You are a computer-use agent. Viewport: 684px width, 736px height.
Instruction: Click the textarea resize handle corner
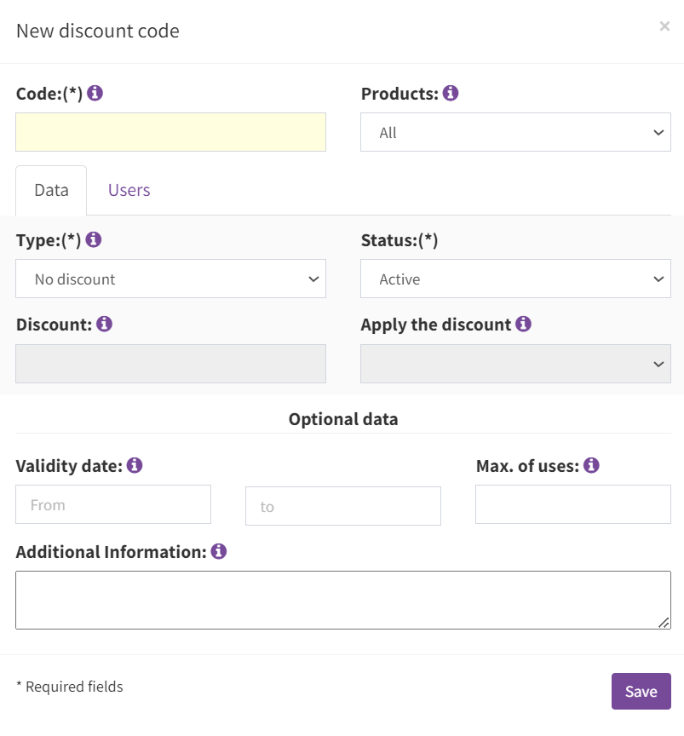coord(664,623)
